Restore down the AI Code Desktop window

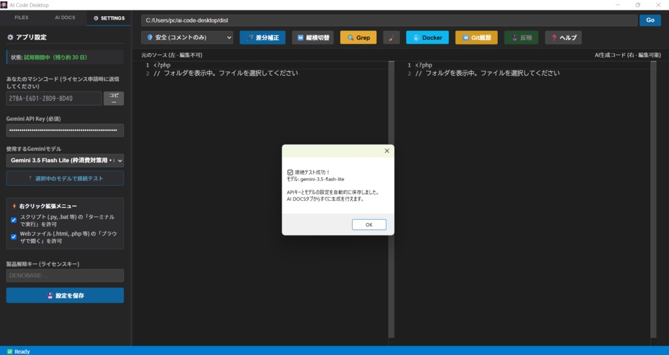(x=638, y=5)
